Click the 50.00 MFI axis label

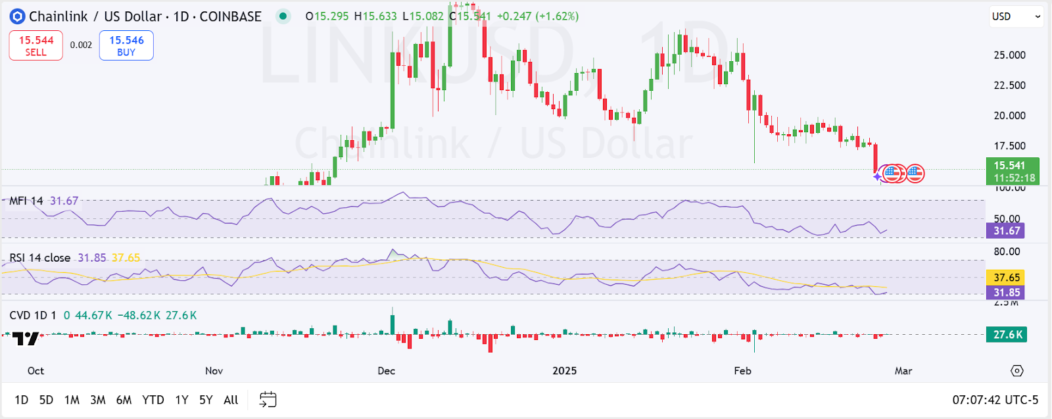(1007, 218)
